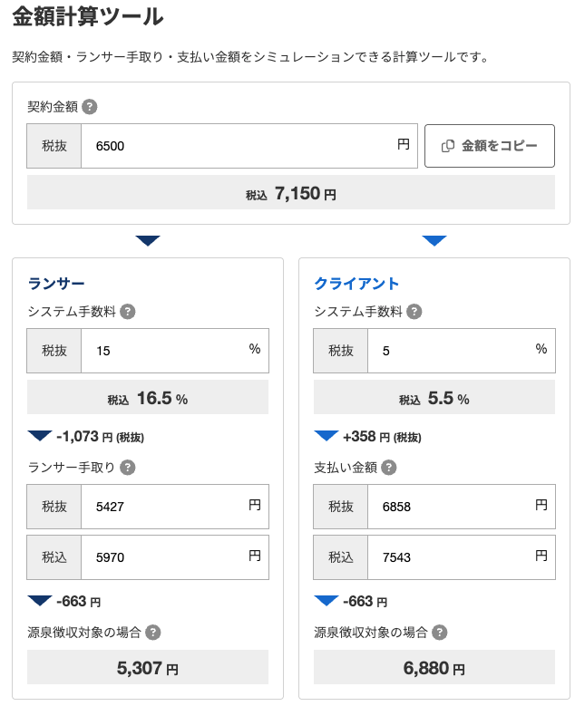Viewport: 575px width, 706px height.
Task: Focus the ランサー system fee field showing 15
Action: (163, 351)
